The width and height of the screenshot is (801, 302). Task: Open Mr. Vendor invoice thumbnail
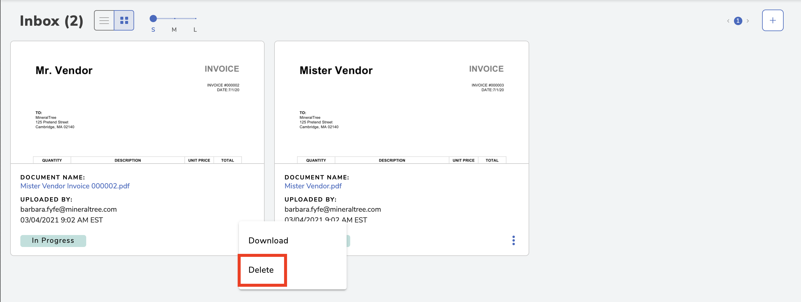point(137,102)
